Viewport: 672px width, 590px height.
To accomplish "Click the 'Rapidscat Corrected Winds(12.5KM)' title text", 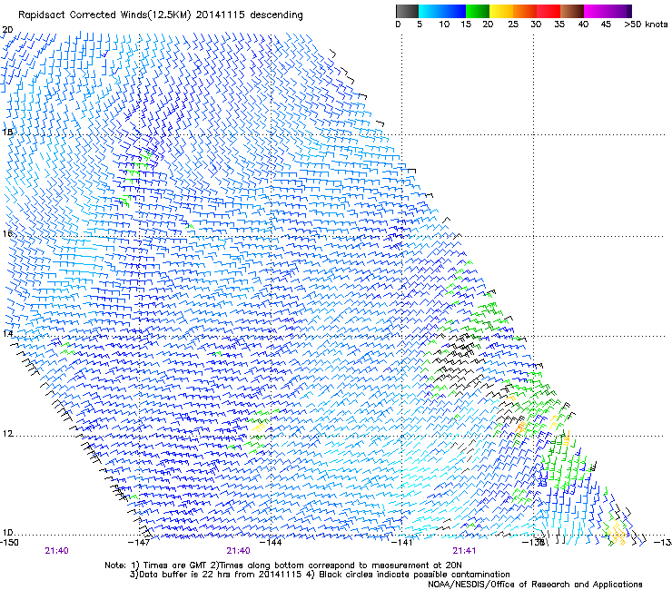I will tap(104, 15).
